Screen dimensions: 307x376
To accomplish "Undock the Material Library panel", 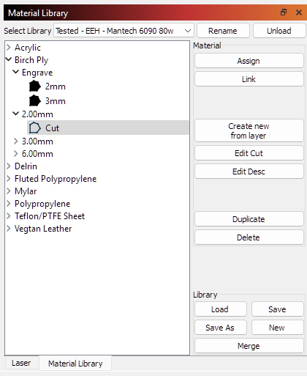I will [x=284, y=12].
